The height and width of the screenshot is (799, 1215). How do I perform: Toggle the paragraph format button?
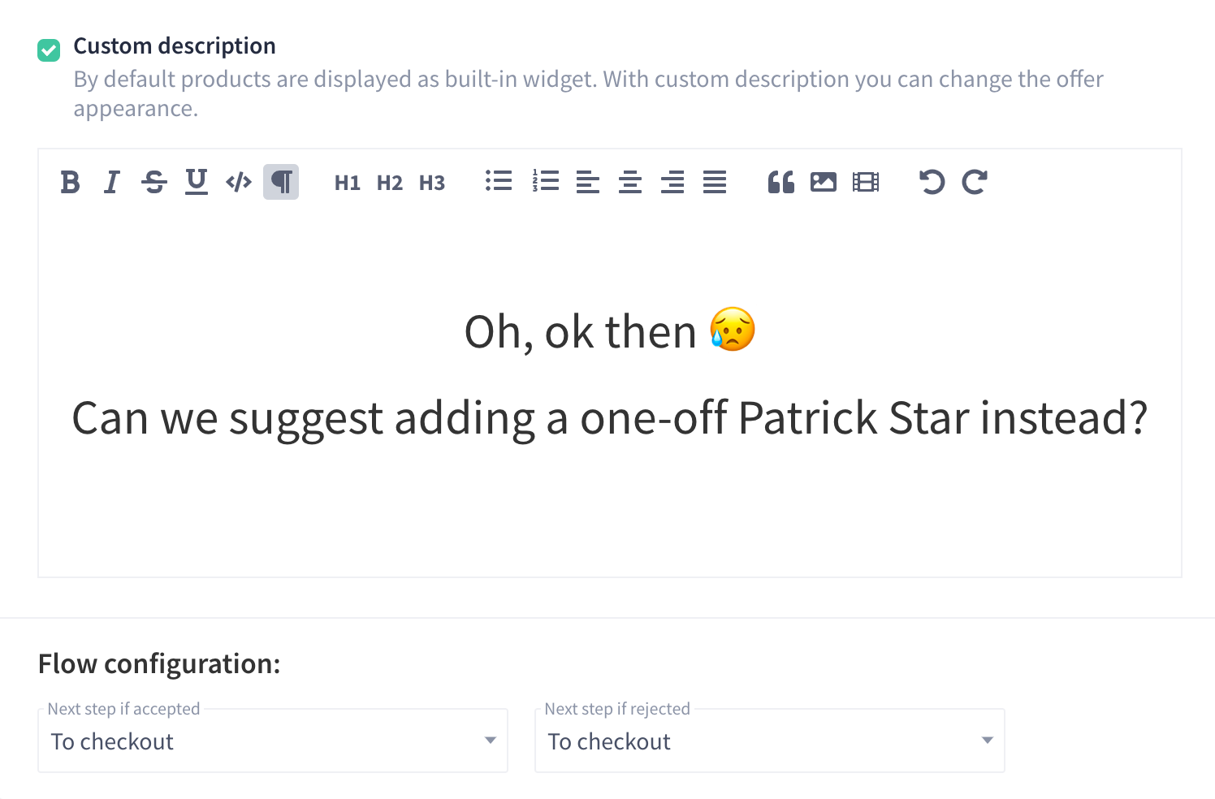tap(281, 182)
